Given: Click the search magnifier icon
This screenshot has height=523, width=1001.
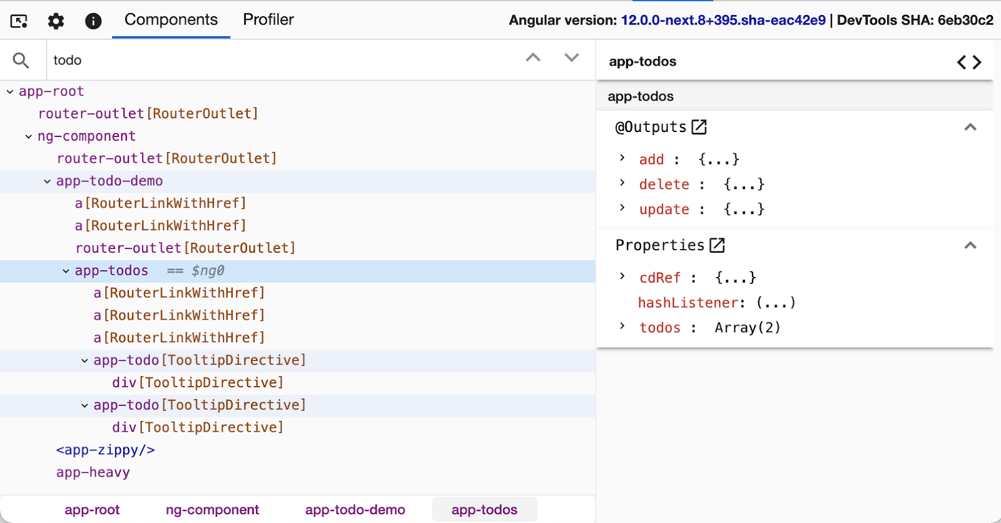Looking at the screenshot, I should point(21,61).
